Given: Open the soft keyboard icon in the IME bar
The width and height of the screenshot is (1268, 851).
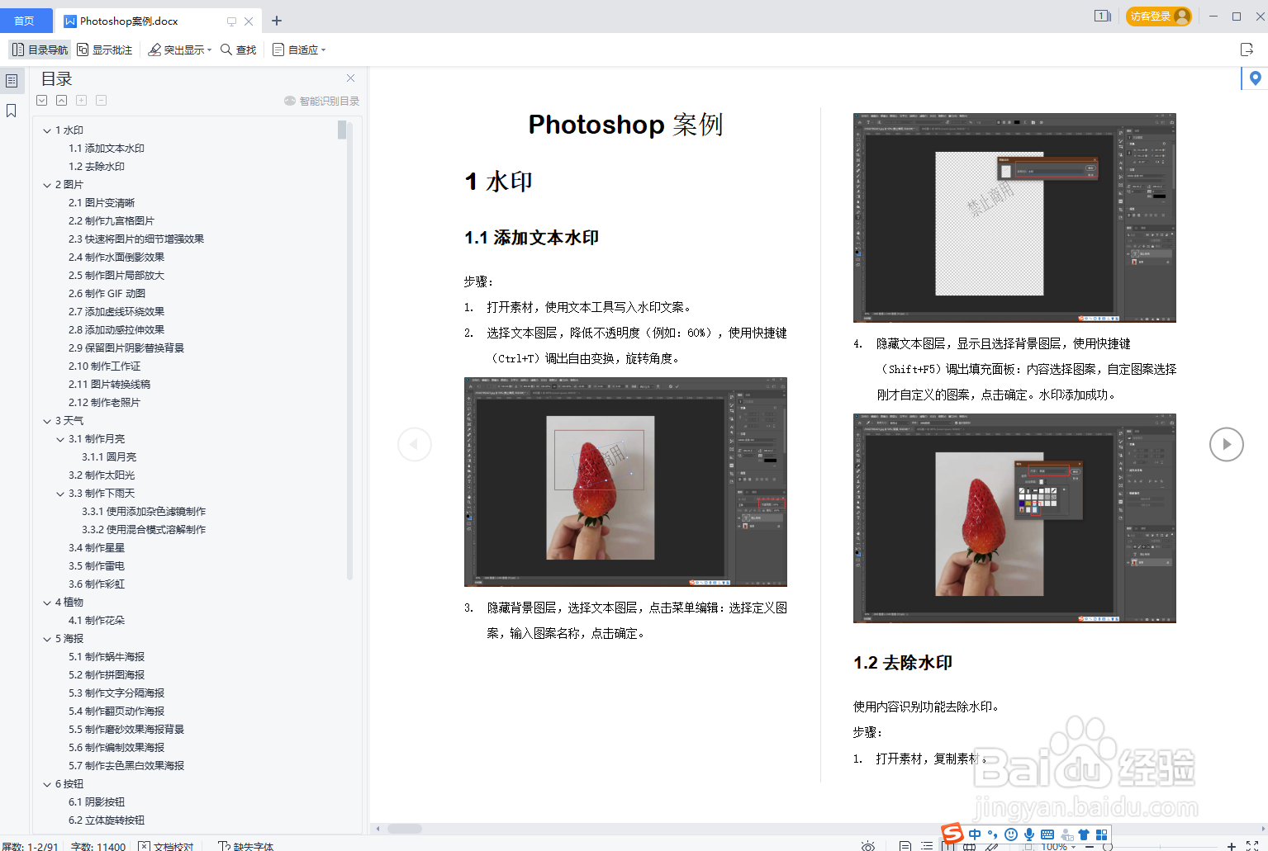Looking at the screenshot, I should tap(1047, 834).
